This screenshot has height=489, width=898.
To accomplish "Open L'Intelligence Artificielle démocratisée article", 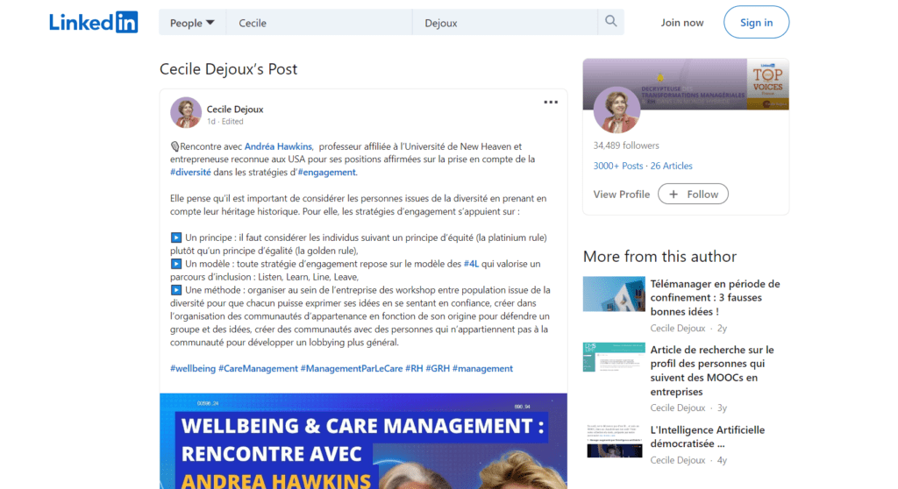I will pos(708,436).
